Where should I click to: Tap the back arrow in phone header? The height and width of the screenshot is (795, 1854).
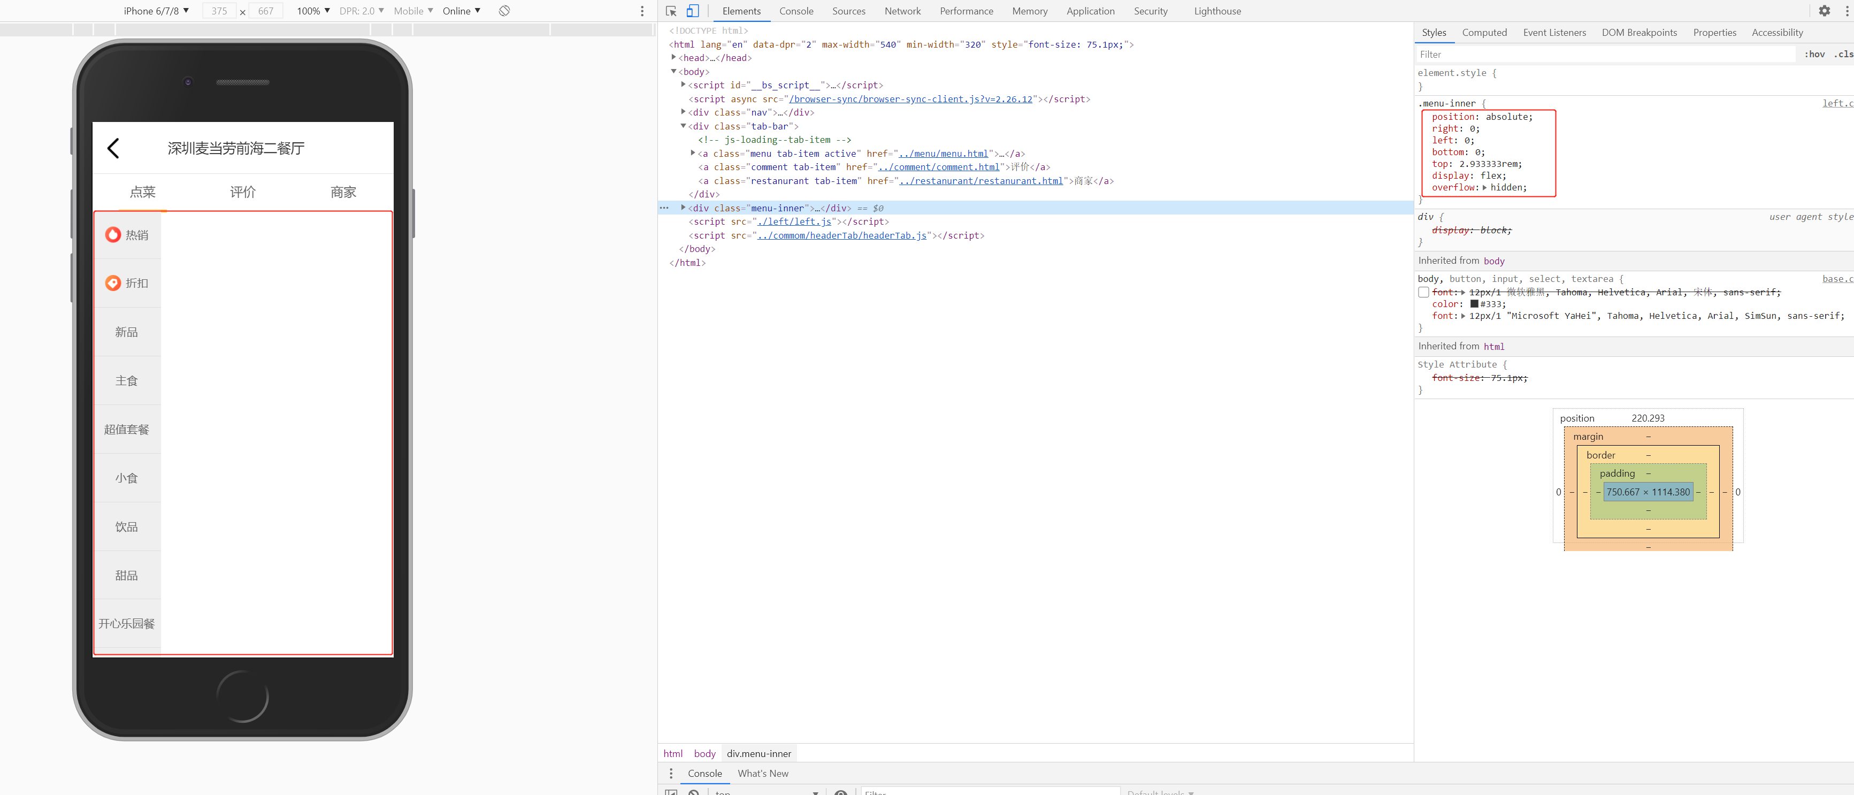pos(113,148)
